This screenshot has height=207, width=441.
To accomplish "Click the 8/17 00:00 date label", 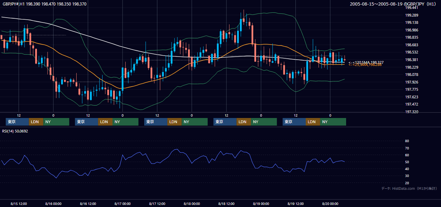I will point(122,204).
